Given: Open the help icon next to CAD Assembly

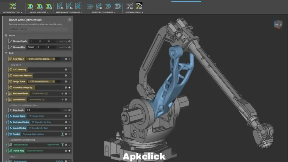Looking at the screenshot, I should 66,69.
